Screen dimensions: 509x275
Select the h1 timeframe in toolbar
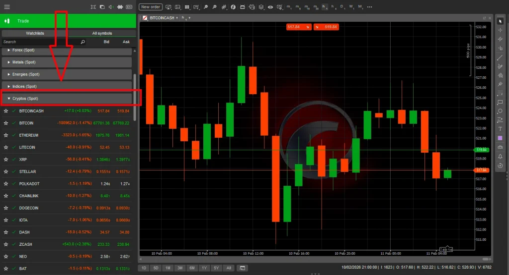pyautogui.click(x=324, y=7)
